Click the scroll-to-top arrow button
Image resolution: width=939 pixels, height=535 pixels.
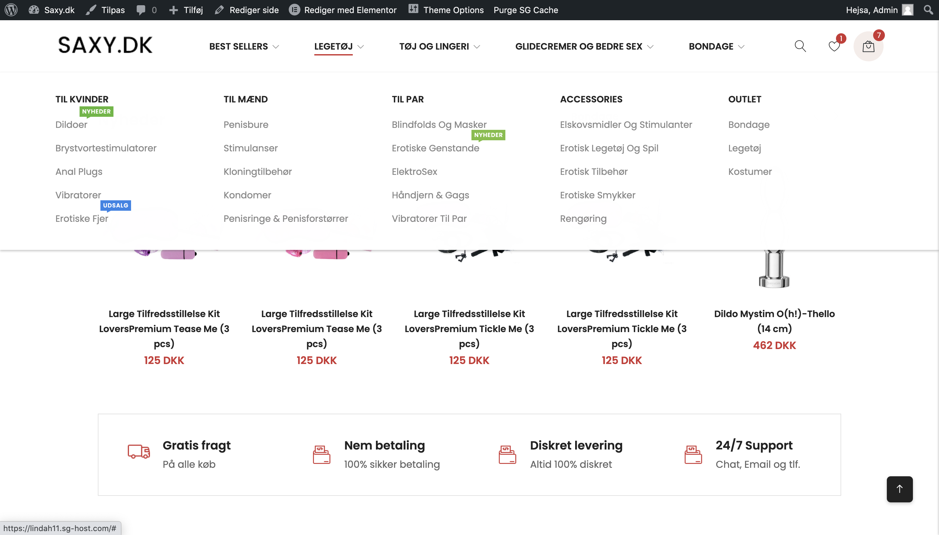tap(899, 489)
